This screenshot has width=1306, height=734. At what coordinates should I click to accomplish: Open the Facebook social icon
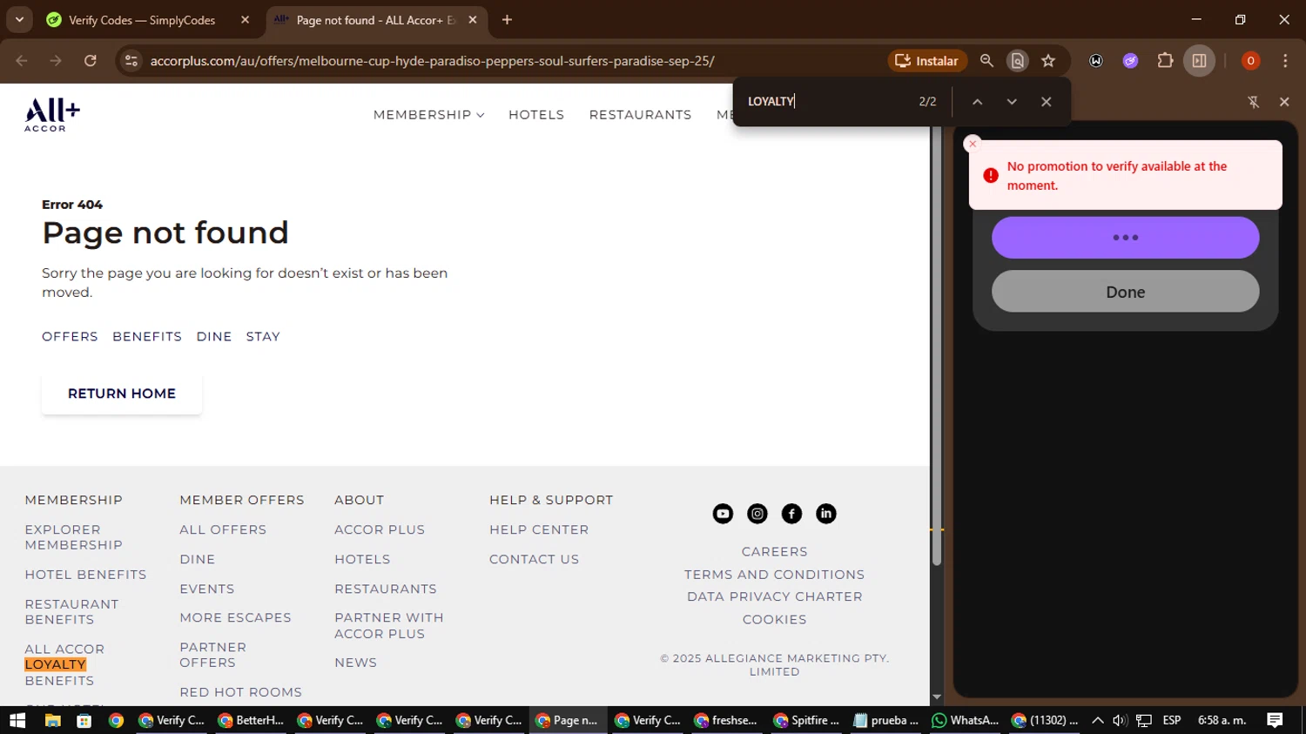pyautogui.click(x=791, y=514)
